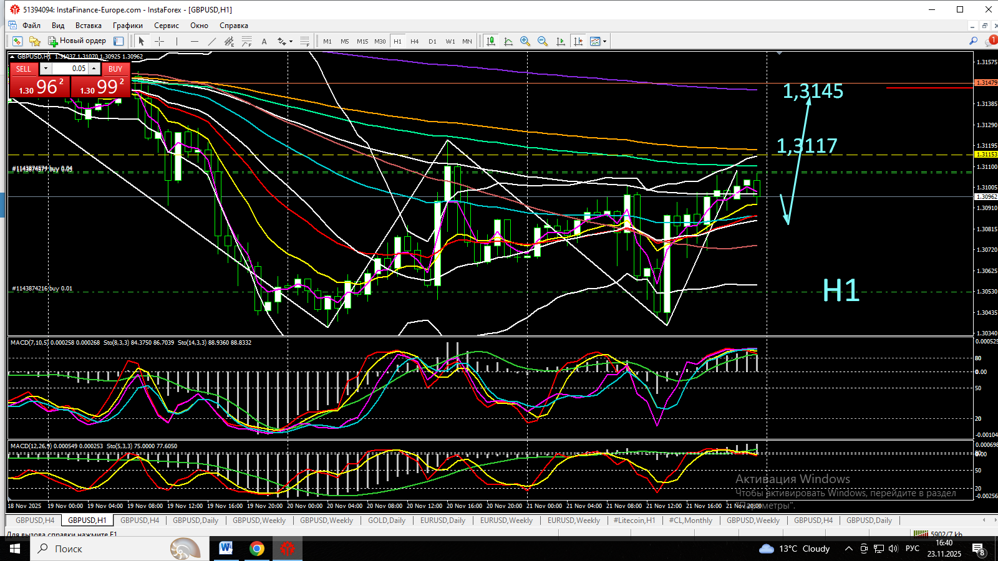The width and height of the screenshot is (998, 561).
Task: Switch РУС input language indicator
Action: click(x=913, y=549)
